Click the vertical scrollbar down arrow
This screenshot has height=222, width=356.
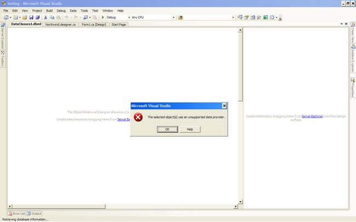pos(240,202)
